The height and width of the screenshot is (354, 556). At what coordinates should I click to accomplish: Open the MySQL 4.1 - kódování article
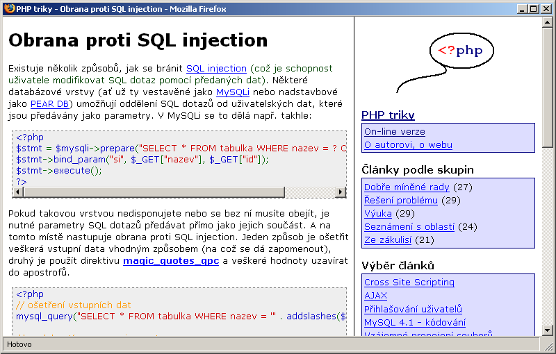coord(415,323)
